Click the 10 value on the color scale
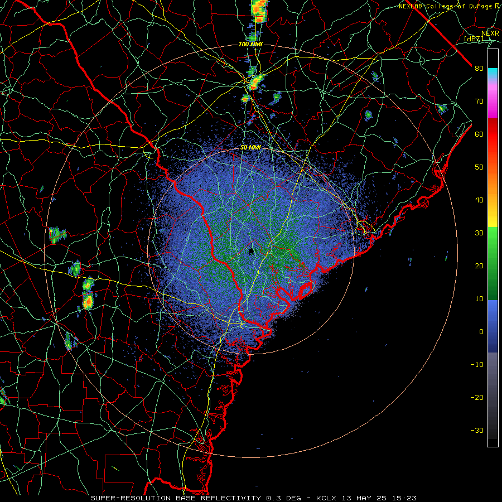 click(479, 299)
